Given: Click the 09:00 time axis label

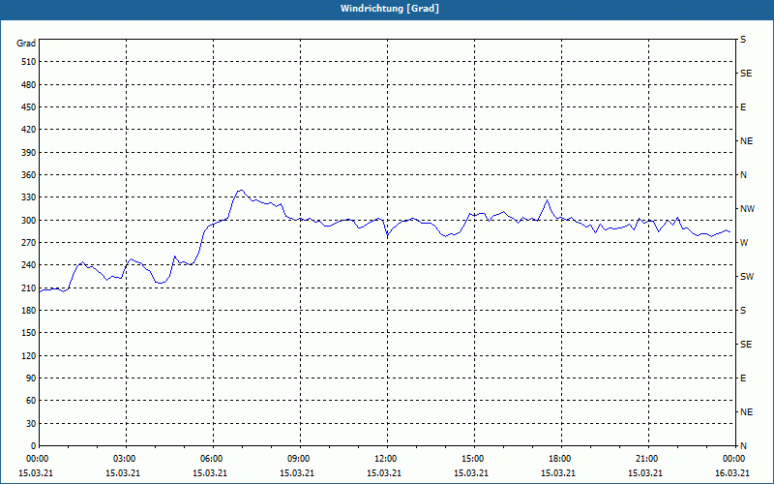Looking at the screenshot, I should pos(299,458).
